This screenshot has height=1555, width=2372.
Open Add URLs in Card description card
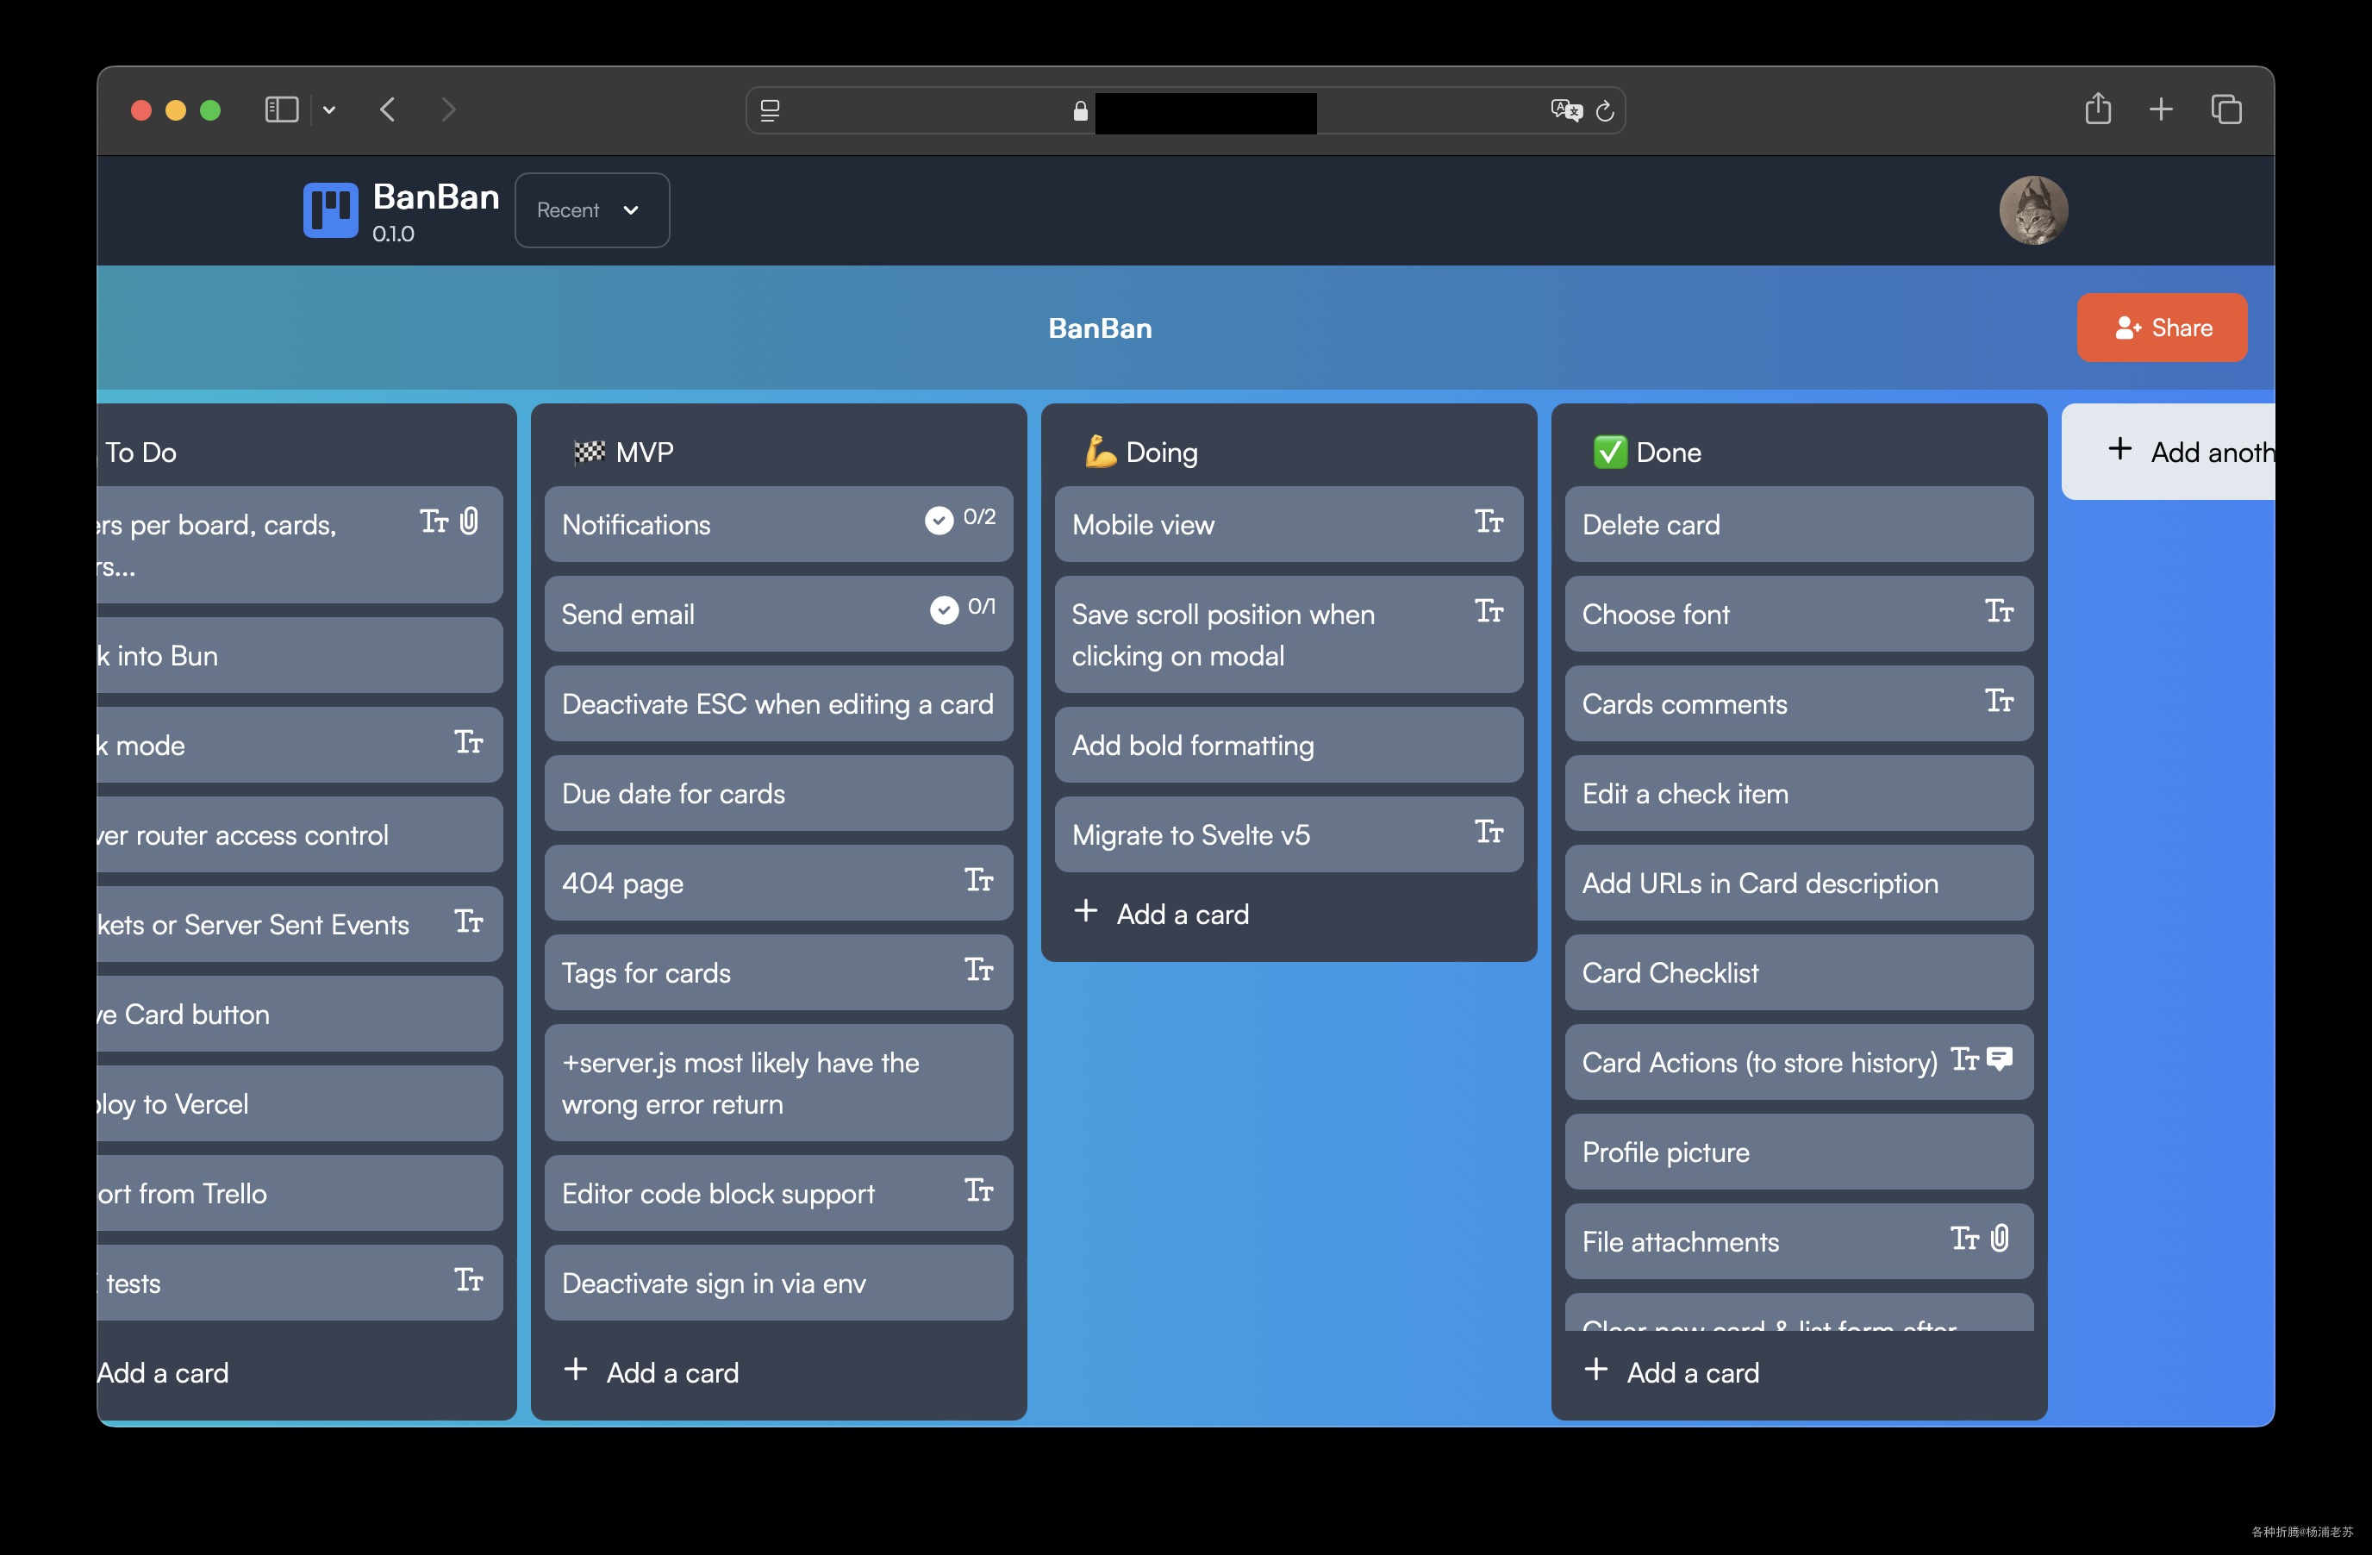pyautogui.click(x=1799, y=884)
